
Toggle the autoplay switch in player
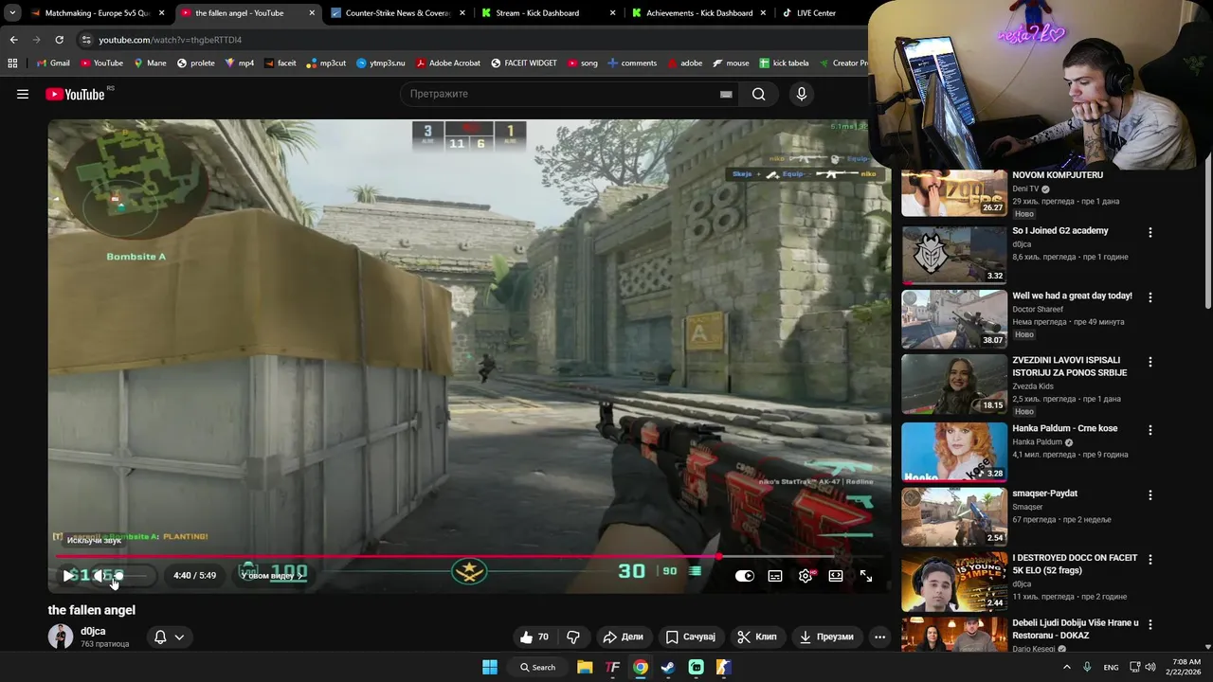pyautogui.click(x=745, y=576)
